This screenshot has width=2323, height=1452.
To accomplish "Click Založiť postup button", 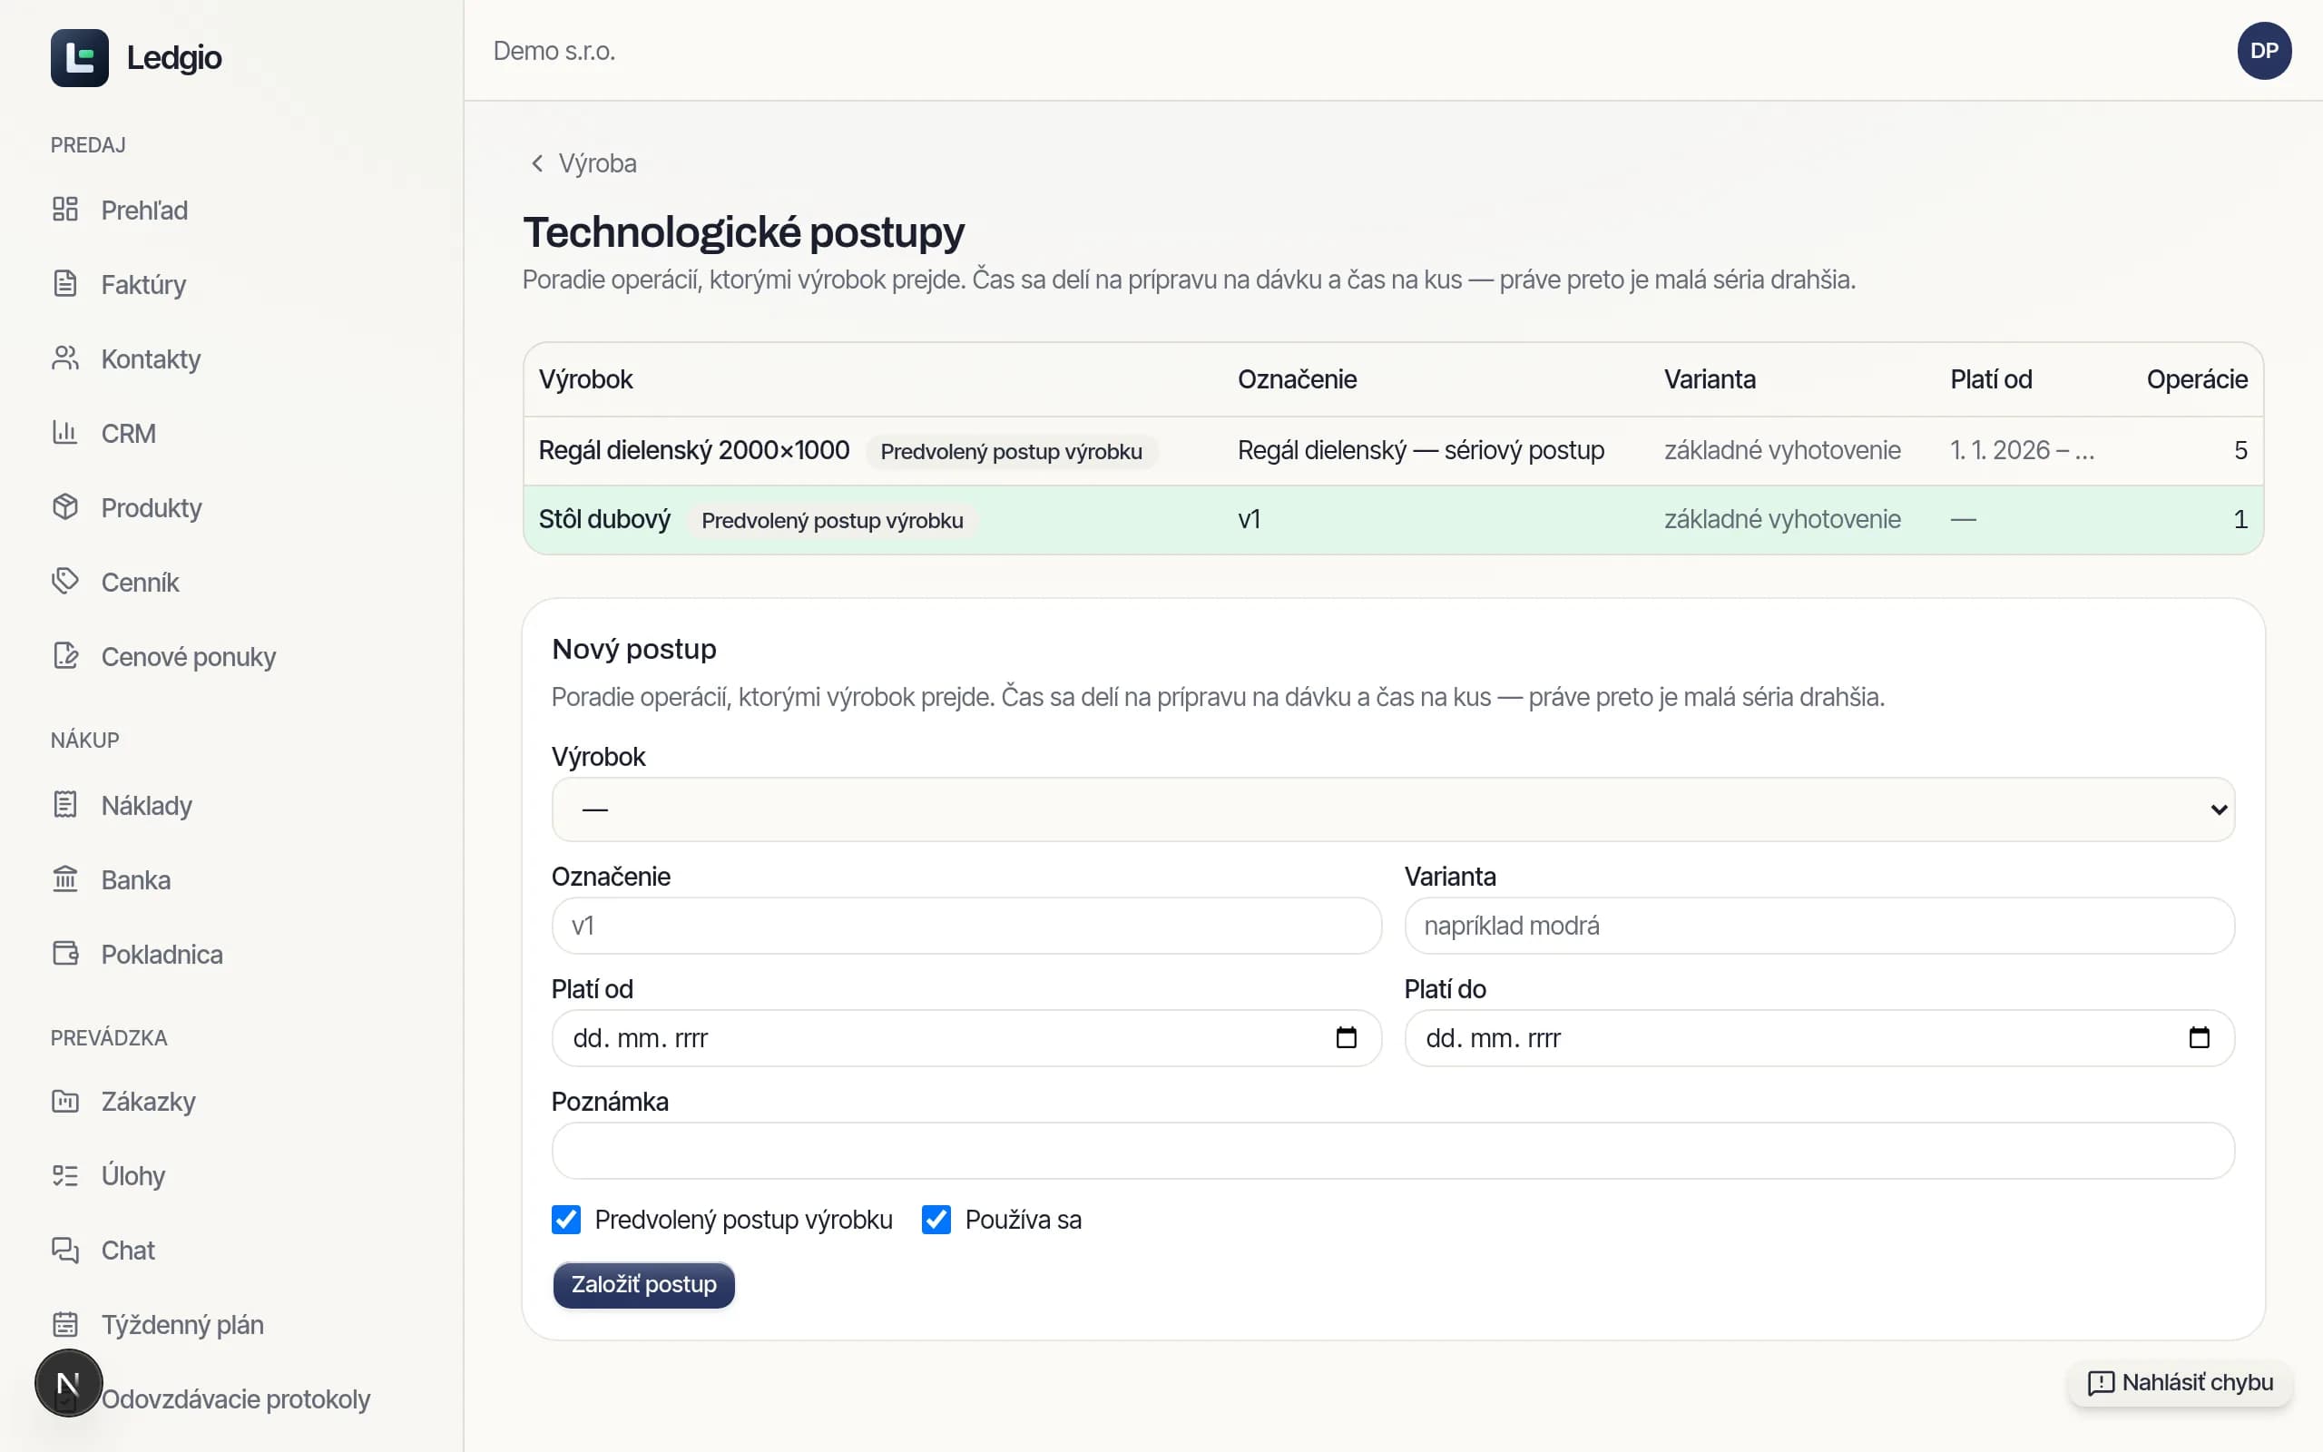I will click(x=644, y=1284).
